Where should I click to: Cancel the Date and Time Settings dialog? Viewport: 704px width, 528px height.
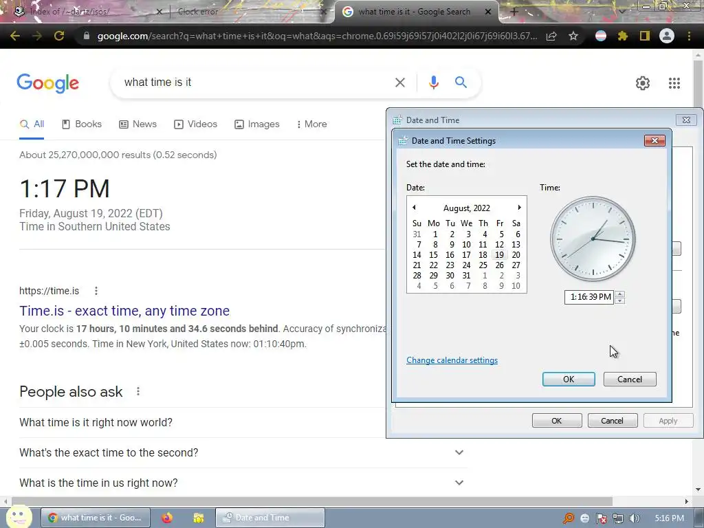[x=630, y=379]
